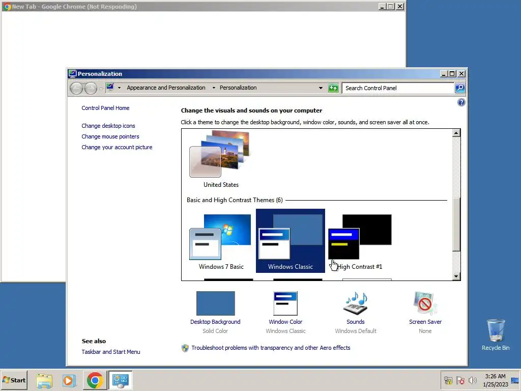Click the Desktop Background link
521x391 pixels.
click(215, 322)
